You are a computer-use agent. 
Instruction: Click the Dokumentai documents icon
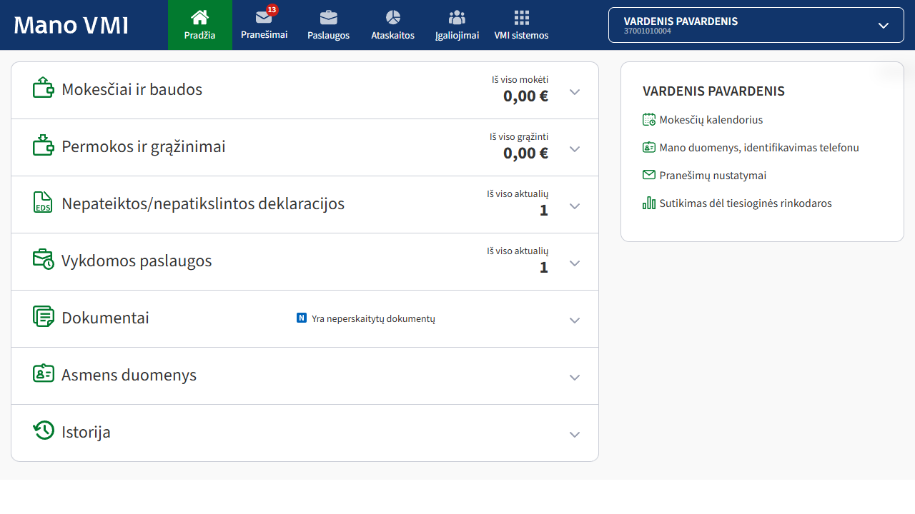(x=44, y=316)
